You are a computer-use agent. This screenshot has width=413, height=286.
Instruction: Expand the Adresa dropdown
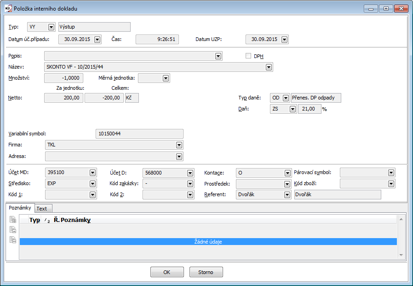[179, 157]
